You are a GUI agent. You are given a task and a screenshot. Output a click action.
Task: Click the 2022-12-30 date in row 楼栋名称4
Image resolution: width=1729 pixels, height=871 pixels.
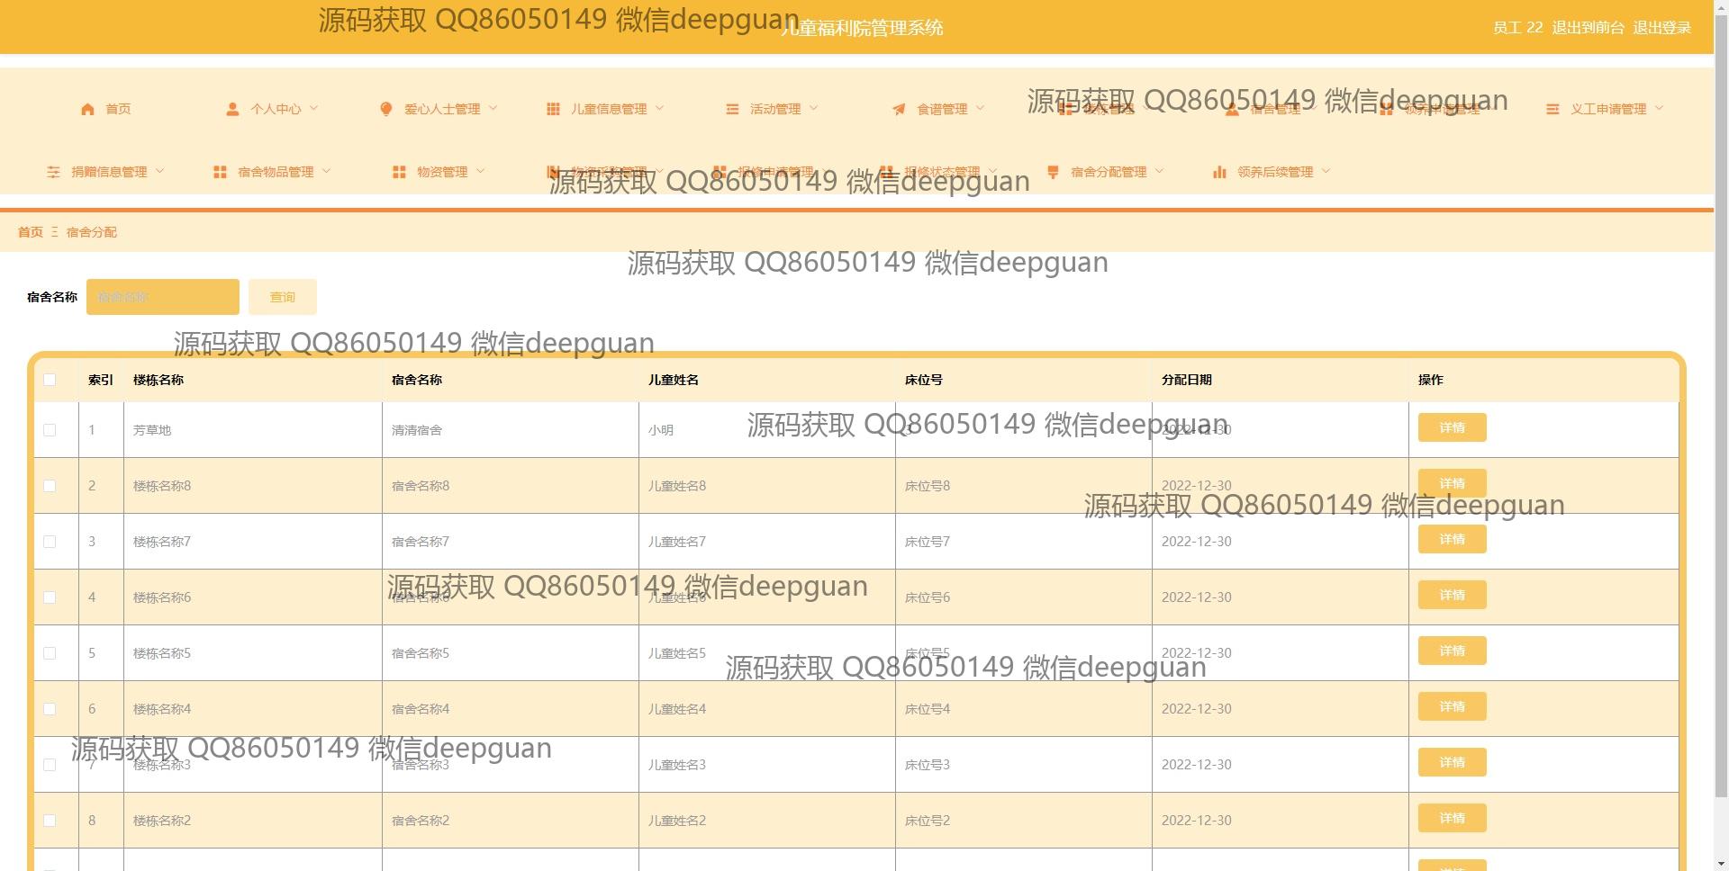[x=1197, y=709]
